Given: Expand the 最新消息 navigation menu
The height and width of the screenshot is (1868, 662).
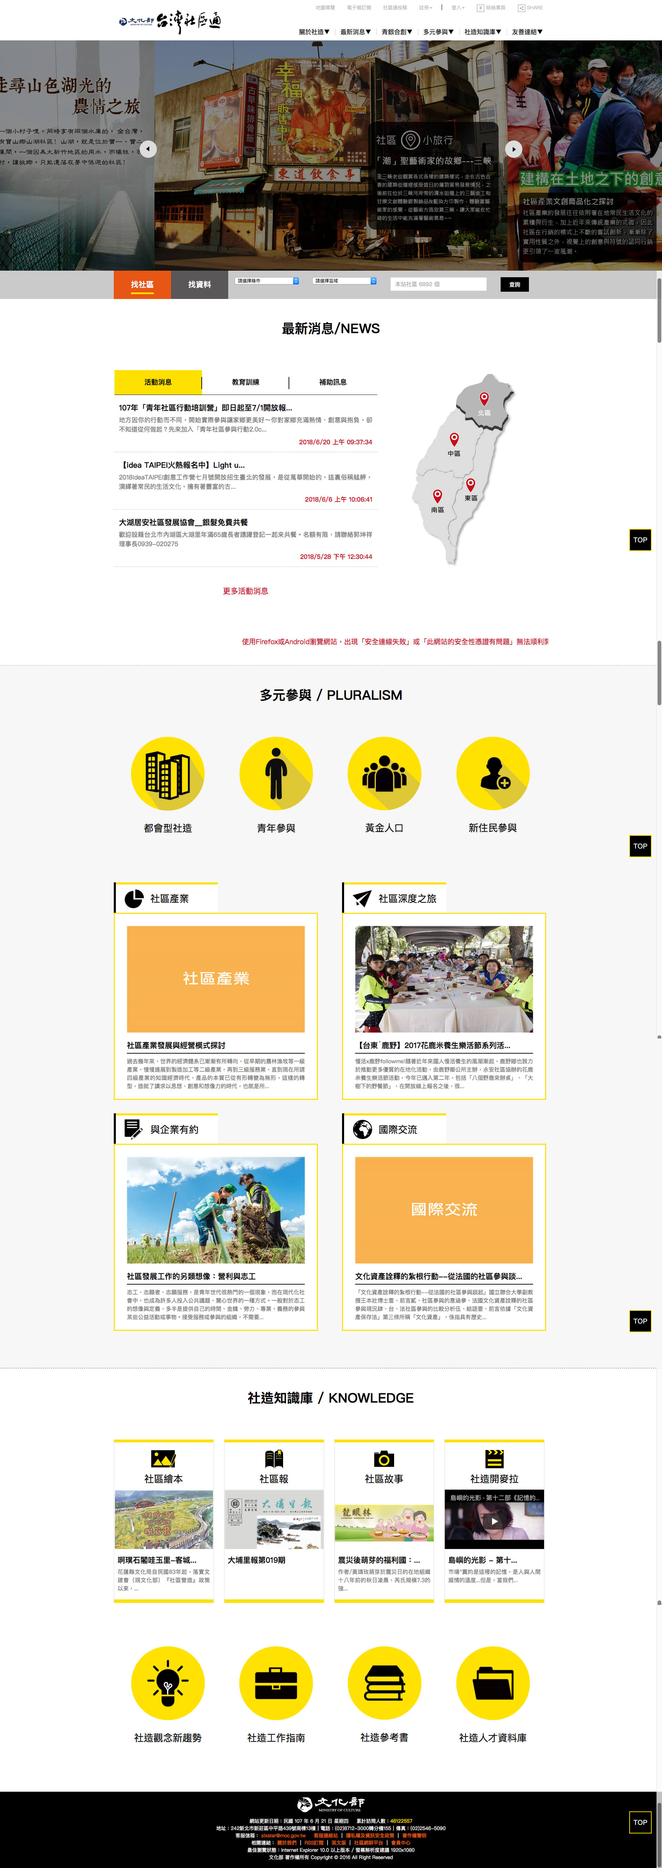Looking at the screenshot, I should click(355, 32).
